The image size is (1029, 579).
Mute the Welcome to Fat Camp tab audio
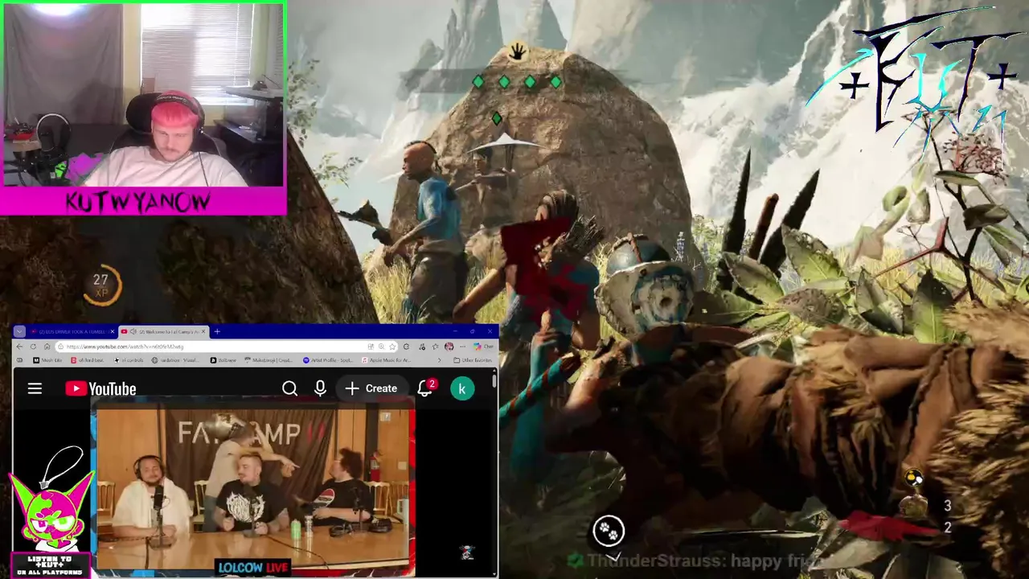(133, 331)
